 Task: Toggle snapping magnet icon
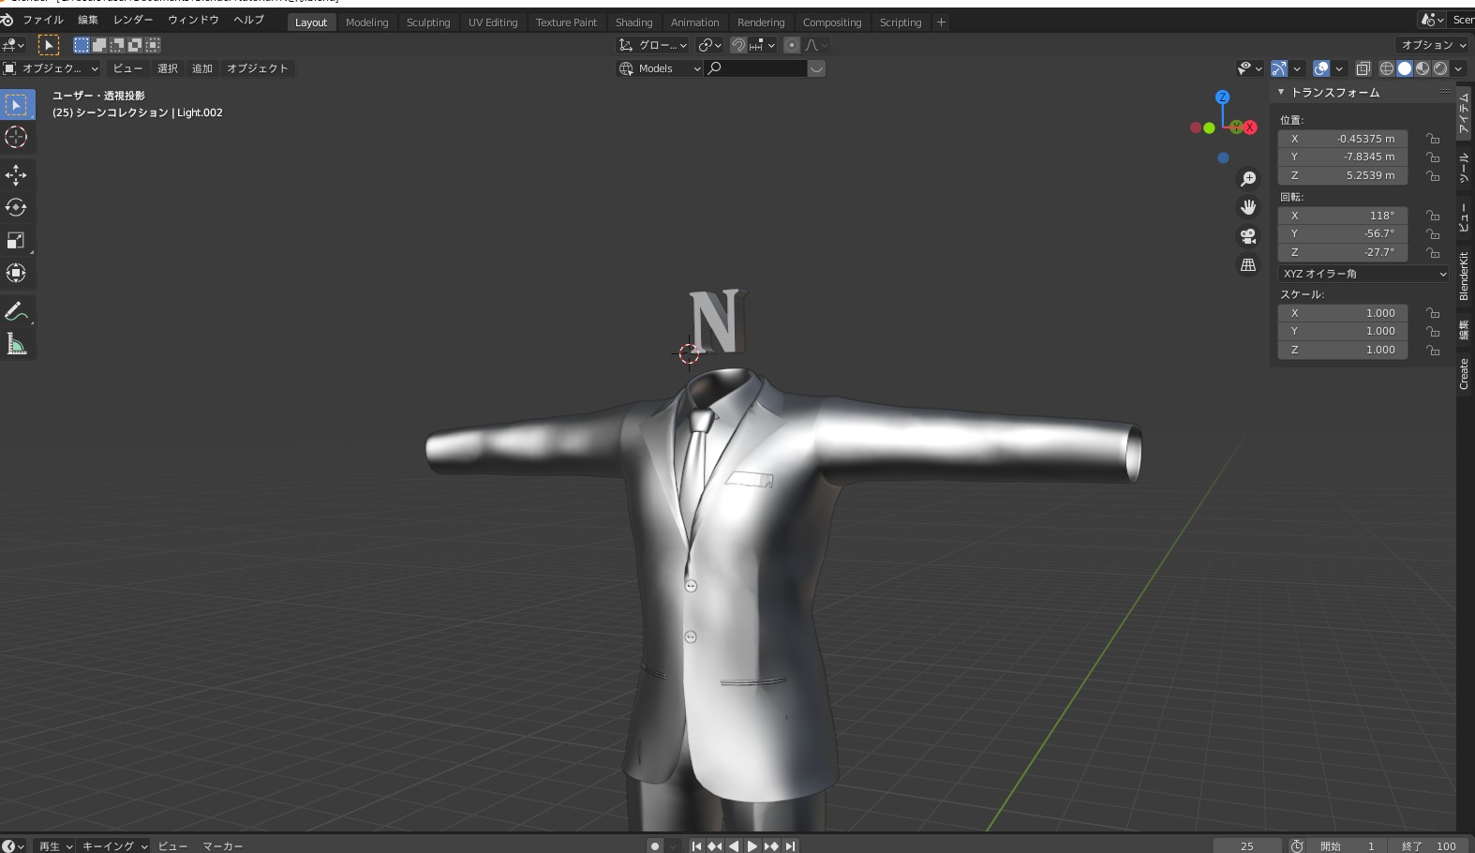pyautogui.click(x=738, y=45)
